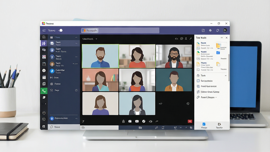The image size is (270, 152).
Task: Select the man in orange jacket video tile
Action: pyautogui.click(x=174, y=80)
